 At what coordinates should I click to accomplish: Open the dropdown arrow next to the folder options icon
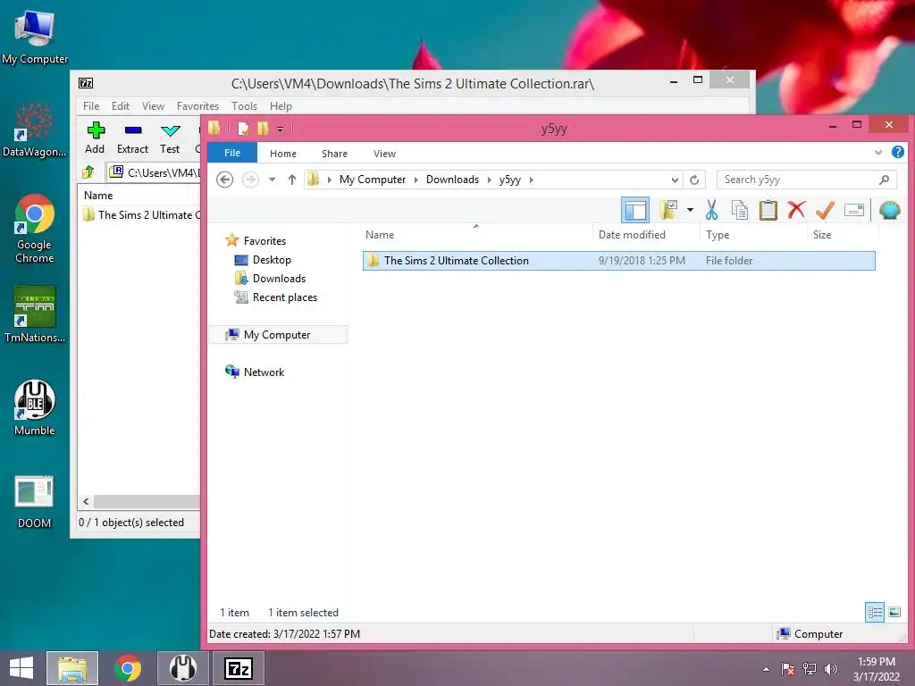pos(690,210)
